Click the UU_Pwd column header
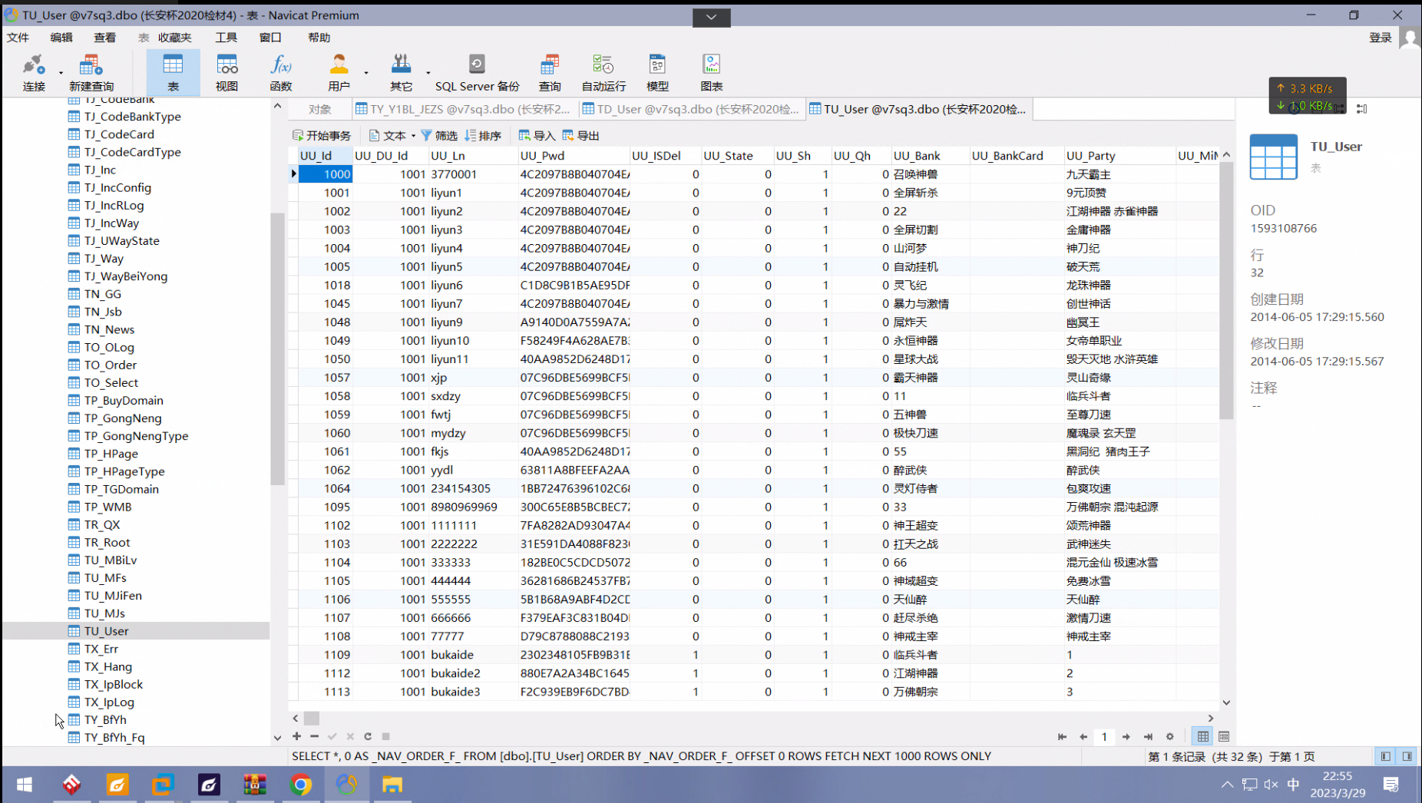The height and width of the screenshot is (803, 1422). (574, 156)
